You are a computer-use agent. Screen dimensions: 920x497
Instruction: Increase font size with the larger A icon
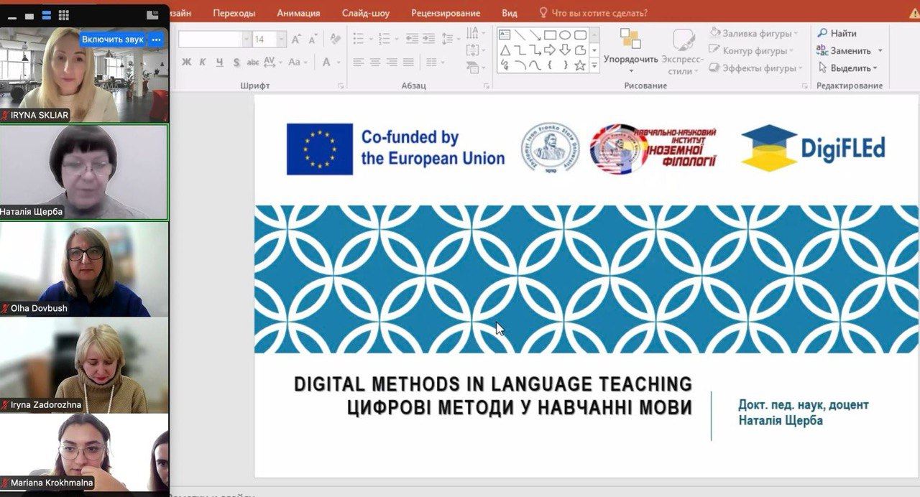click(296, 40)
